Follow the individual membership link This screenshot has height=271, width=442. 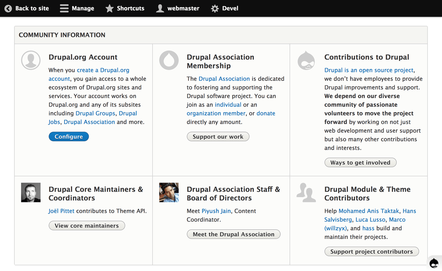(228, 105)
